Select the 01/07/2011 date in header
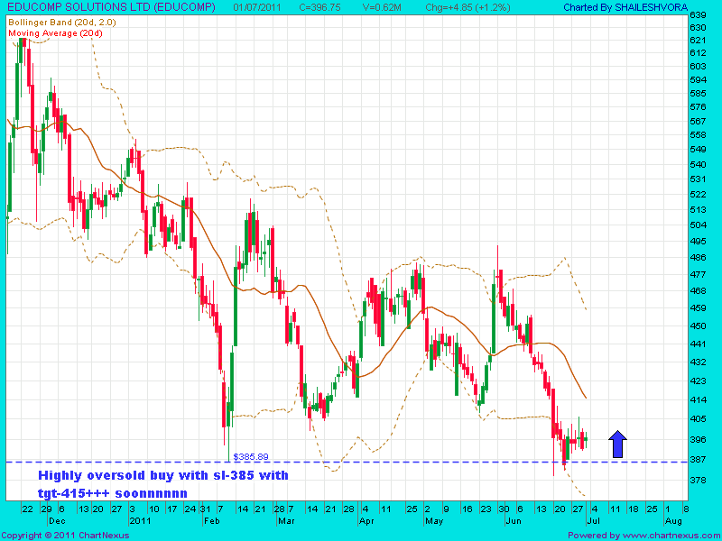 [x=257, y=7]
